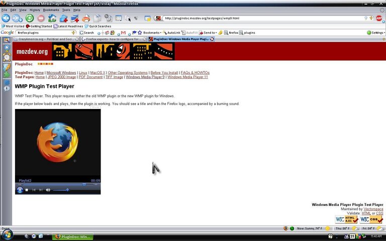Viewport: 386px width, 241px height.
Task: Open the Other Operating Systems link
Action: pyautogui.click(x=128, y=73)
